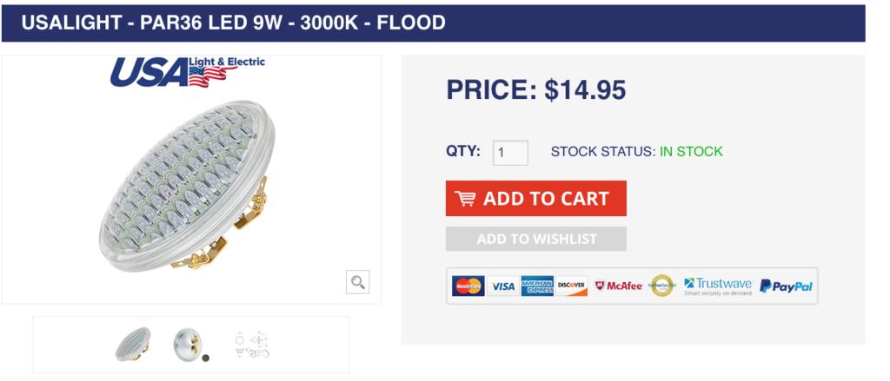Click the PayPal logo
Screen dimensions: 890x381
click(786, 286)
